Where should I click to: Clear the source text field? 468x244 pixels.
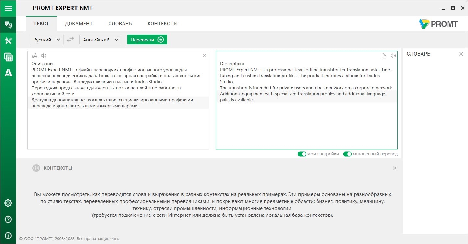click(204, 56)
